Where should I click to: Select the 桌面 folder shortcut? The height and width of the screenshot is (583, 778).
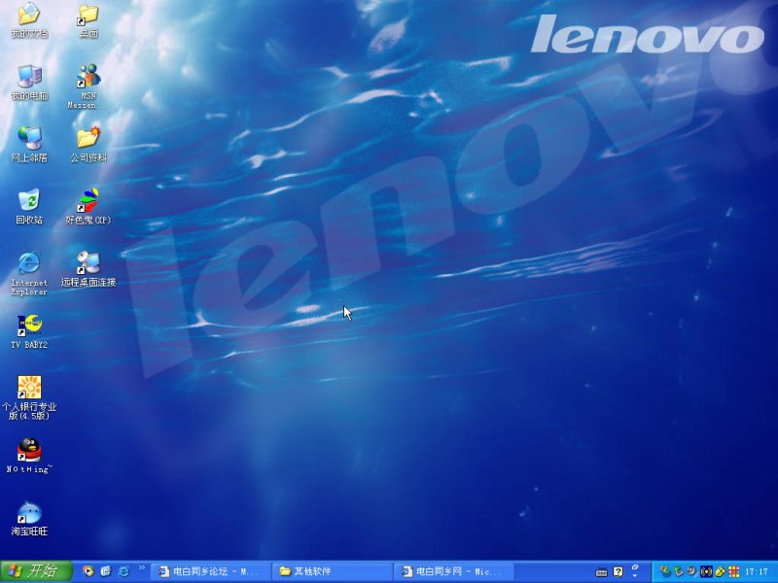pyautogui.click(x=88, y=16)
